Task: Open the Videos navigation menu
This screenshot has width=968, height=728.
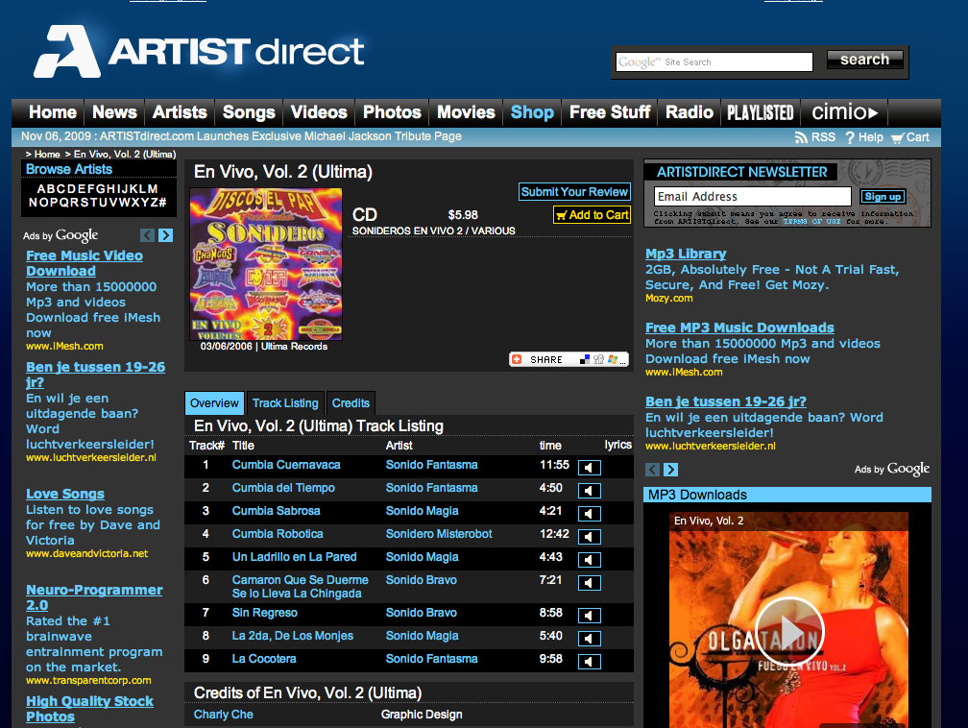Action: [x=319, y=112]
